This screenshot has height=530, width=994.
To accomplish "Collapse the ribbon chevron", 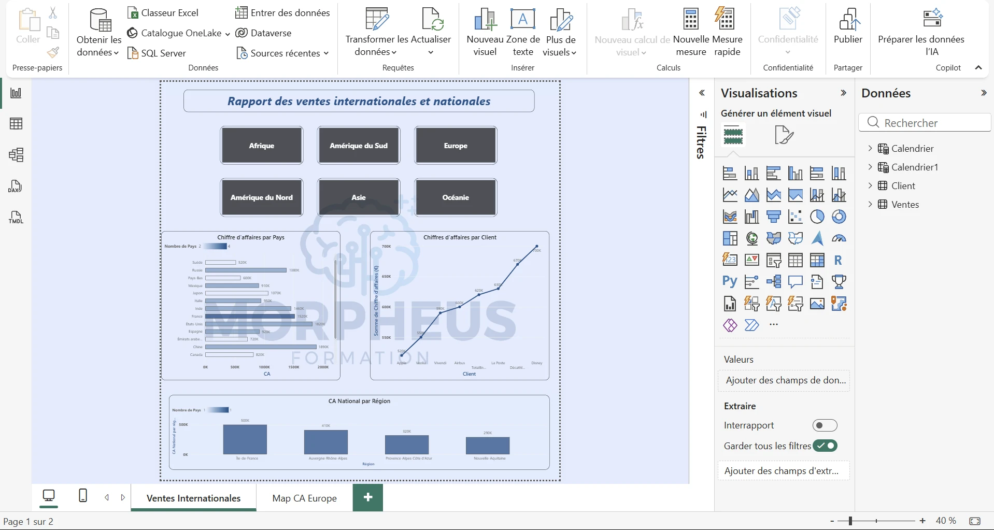I will pyautogui.click(x=978, y=67).
